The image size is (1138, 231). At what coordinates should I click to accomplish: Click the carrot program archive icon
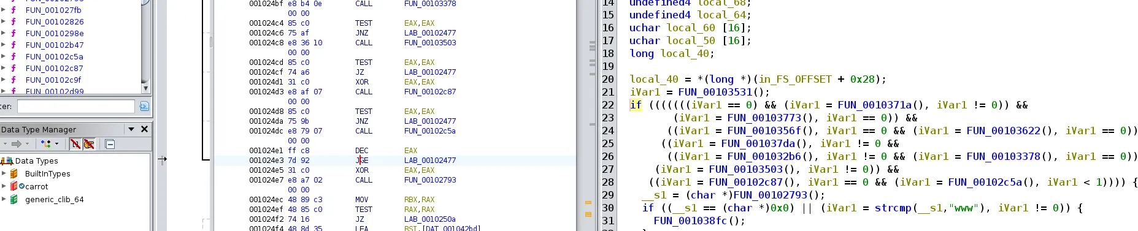(14, 186)
